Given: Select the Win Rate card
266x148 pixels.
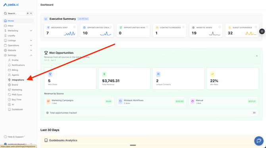Looking at the screenshot, I should tap(232, 79).
